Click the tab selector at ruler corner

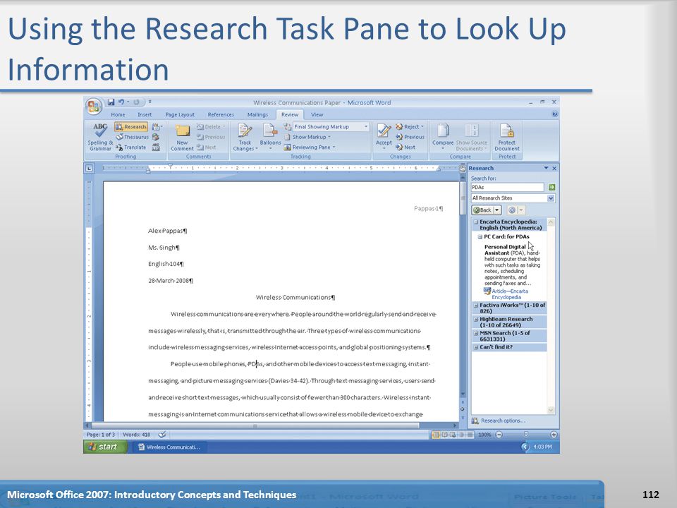pos(89,168)
